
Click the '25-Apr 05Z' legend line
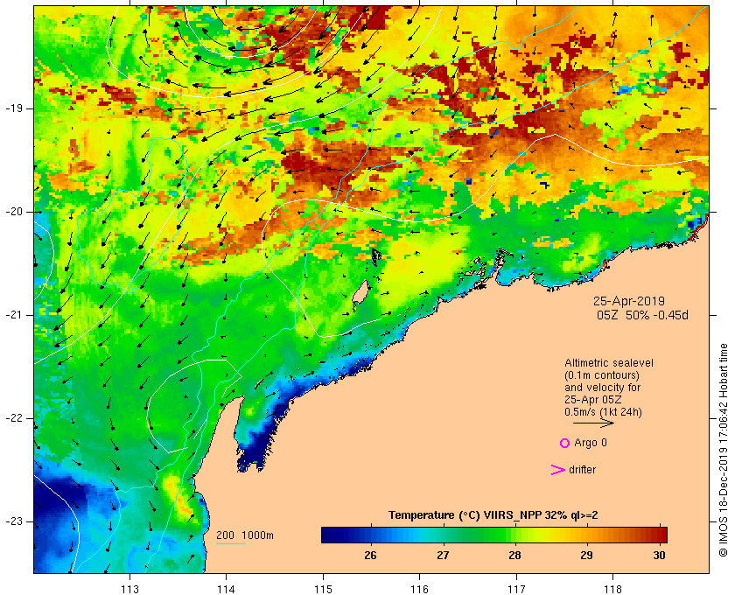coord(593,400)
